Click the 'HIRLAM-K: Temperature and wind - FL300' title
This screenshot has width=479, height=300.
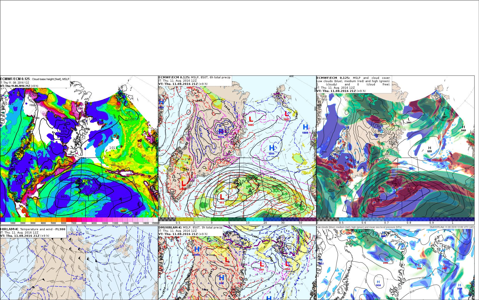[x=33, y=229]
